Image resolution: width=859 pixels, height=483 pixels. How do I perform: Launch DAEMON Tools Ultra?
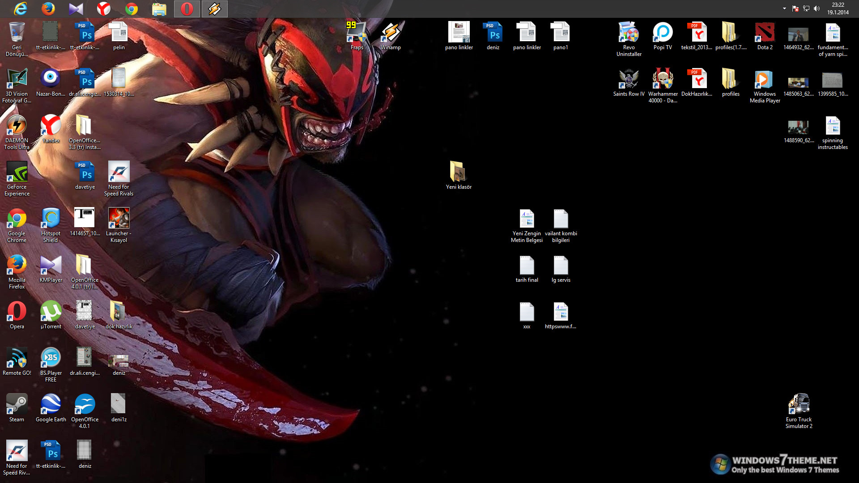17,132
